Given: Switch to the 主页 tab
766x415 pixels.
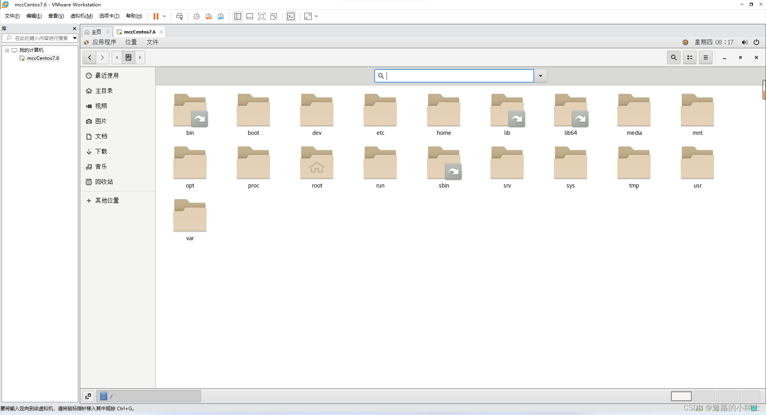Looking at the screenshot, I should tap(96, 32).
